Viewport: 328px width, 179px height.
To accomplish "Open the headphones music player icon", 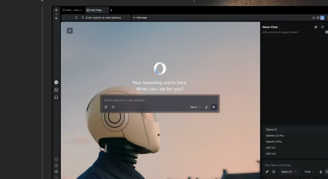I will (56, 97).
